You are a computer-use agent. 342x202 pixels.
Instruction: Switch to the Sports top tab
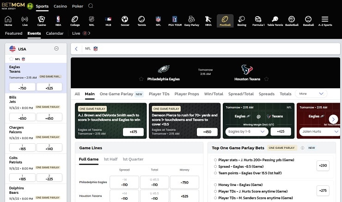pos(42,6)
